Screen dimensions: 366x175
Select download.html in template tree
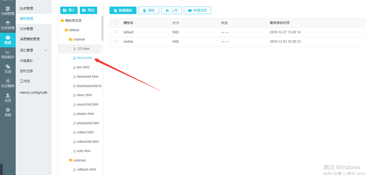[x=88, y=77]
